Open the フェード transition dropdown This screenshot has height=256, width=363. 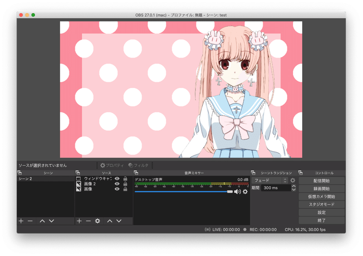pyautogui.click(x=270, y=180)
